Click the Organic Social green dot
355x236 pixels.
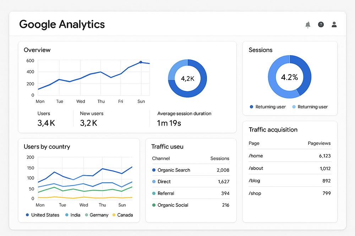click(154, 205)
